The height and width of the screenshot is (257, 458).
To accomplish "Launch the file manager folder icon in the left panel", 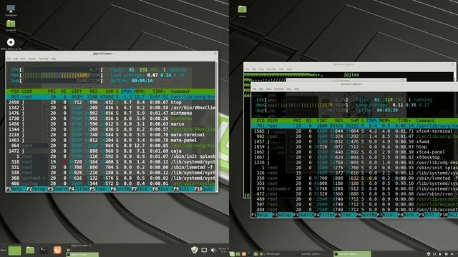I will click(30, 250).
